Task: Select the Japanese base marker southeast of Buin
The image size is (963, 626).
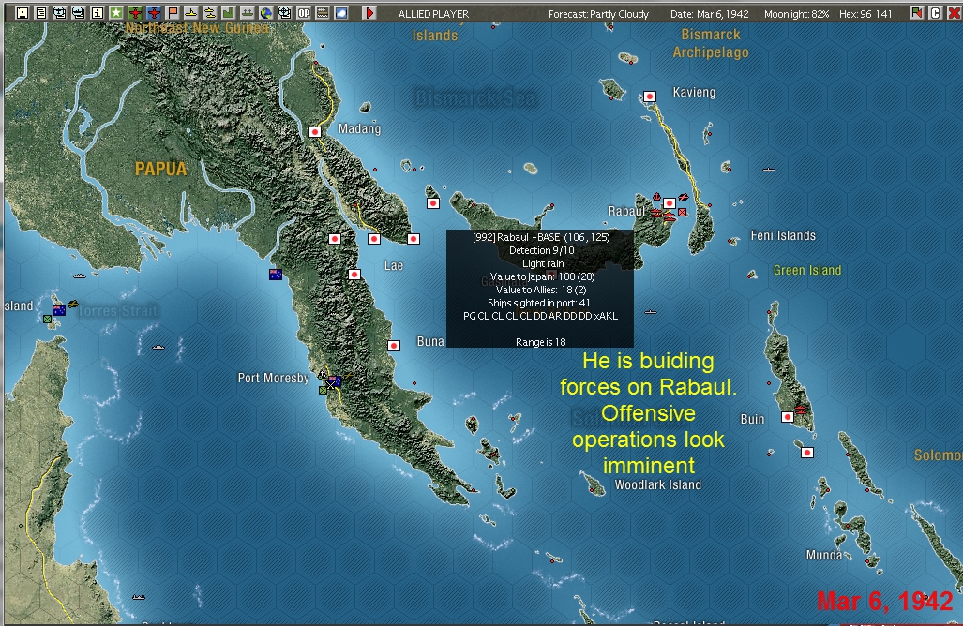Action: pyautogui.click(x=807, y=453)
